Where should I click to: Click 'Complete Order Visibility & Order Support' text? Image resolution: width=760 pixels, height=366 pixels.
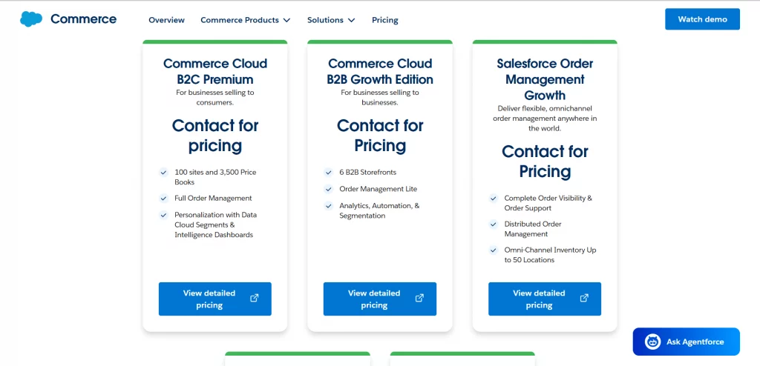[548, 203]
